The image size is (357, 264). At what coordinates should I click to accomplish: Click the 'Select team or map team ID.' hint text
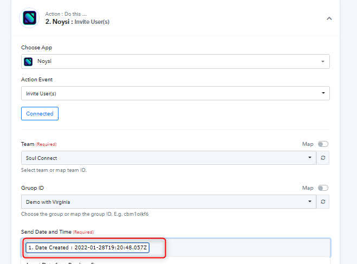tap(54, 170)
